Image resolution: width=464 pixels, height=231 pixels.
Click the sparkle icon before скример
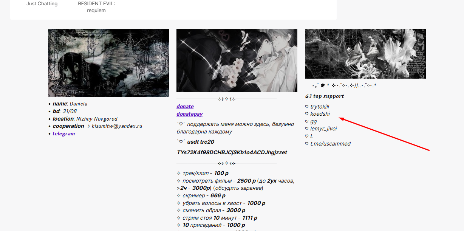[x=179, y=195]
